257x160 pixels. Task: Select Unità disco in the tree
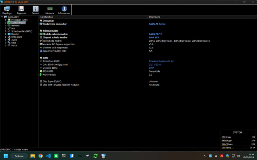tap(16, 37)
